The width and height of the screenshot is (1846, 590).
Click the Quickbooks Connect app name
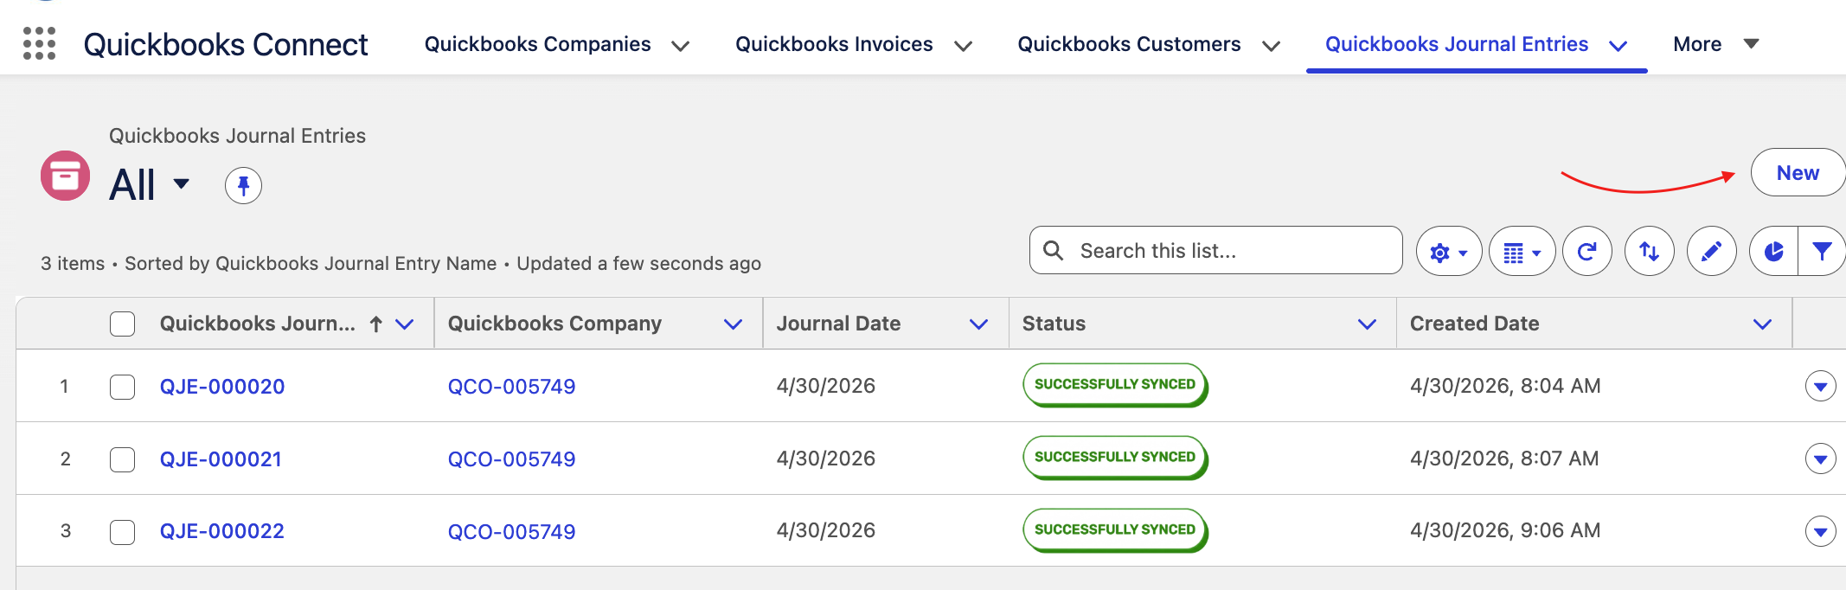pyautogui.click(x=226, y=44)
